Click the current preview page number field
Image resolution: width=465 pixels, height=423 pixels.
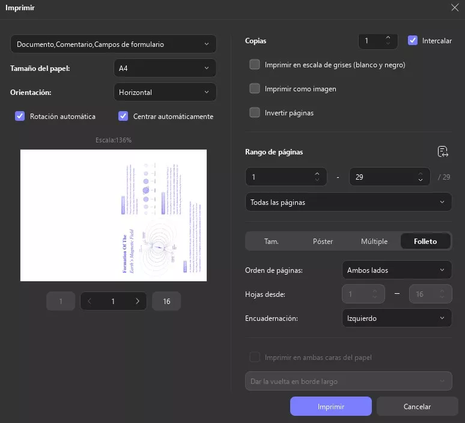(113, 301)
